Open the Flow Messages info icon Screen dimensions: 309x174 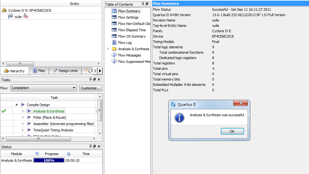[x=114, y=55]
